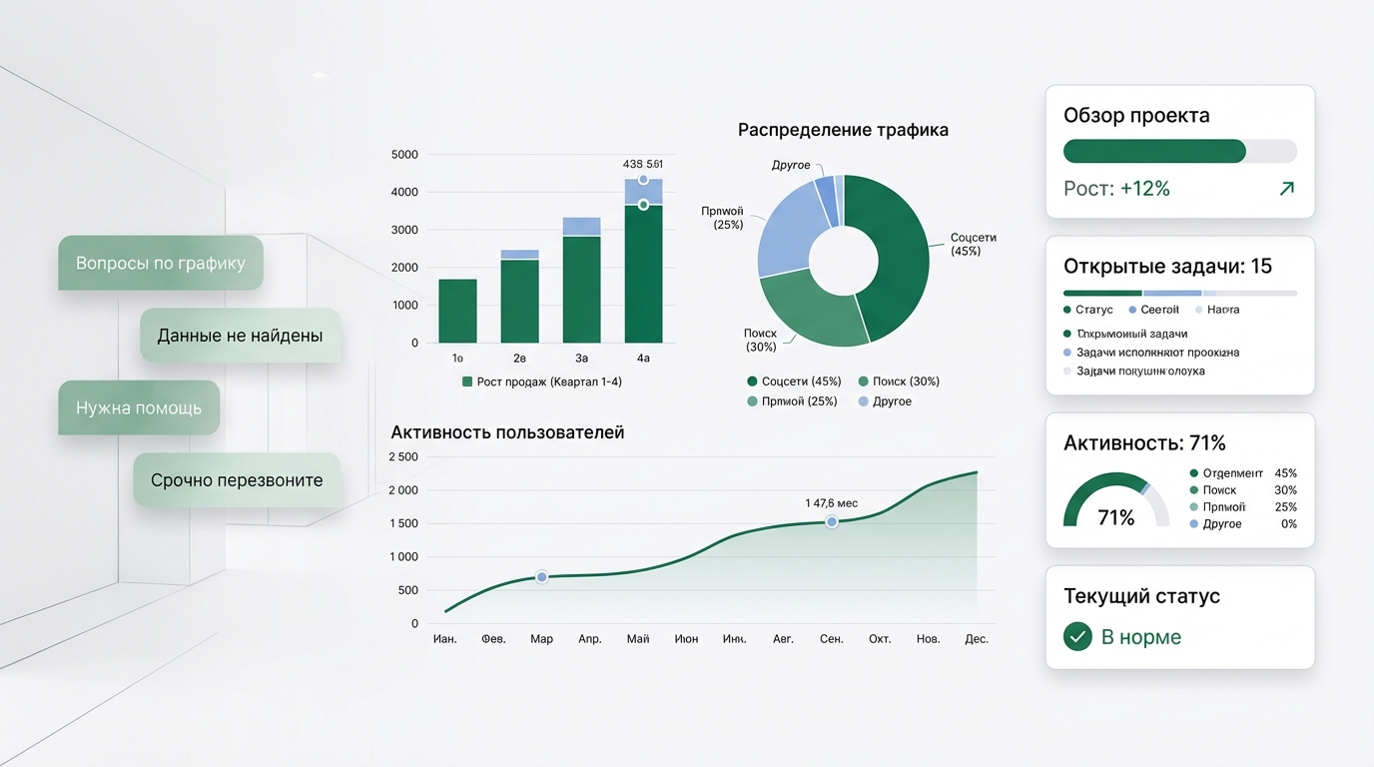Click the green checkmark icon next to 'В норме'

pyautogui.click(x=1077, y=636)
